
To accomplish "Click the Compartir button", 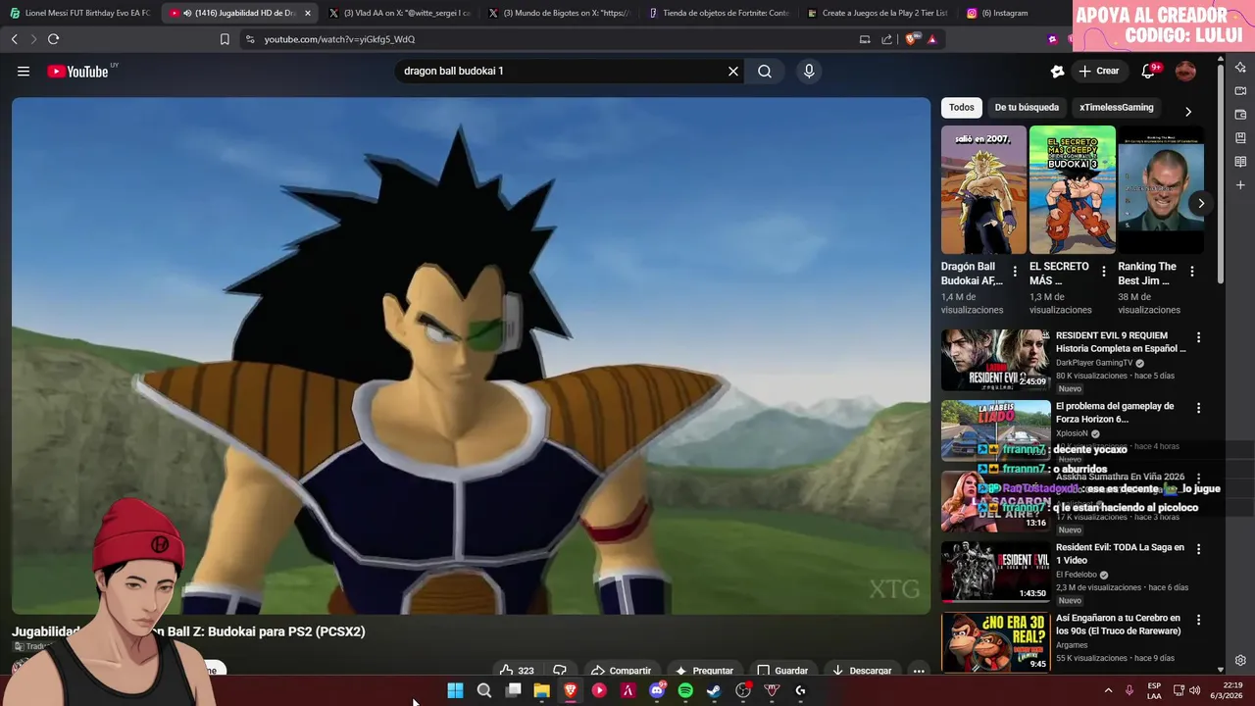I will pyautogui.click(x=621, y=671).
